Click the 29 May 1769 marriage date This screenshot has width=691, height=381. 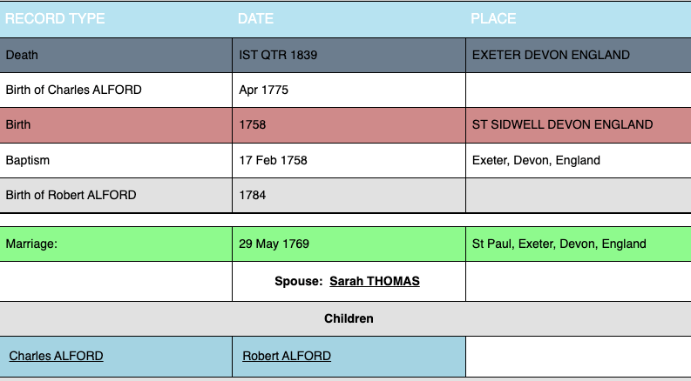274,244
